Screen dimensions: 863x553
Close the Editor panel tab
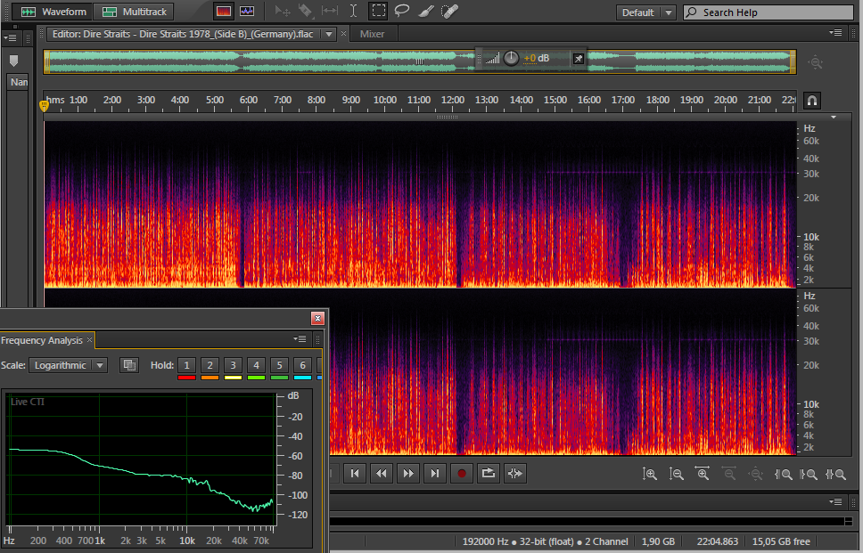343,34
